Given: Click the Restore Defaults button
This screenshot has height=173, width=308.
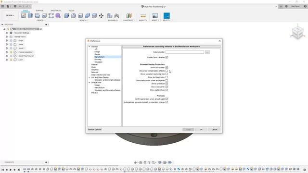Looking at the screenshot, I should point(95,130).
